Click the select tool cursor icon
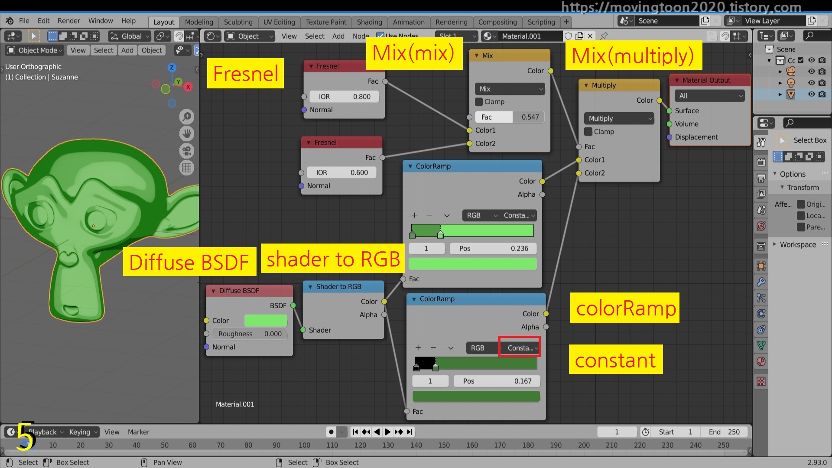This screenshot has width=832, height=468. [33, 36]
